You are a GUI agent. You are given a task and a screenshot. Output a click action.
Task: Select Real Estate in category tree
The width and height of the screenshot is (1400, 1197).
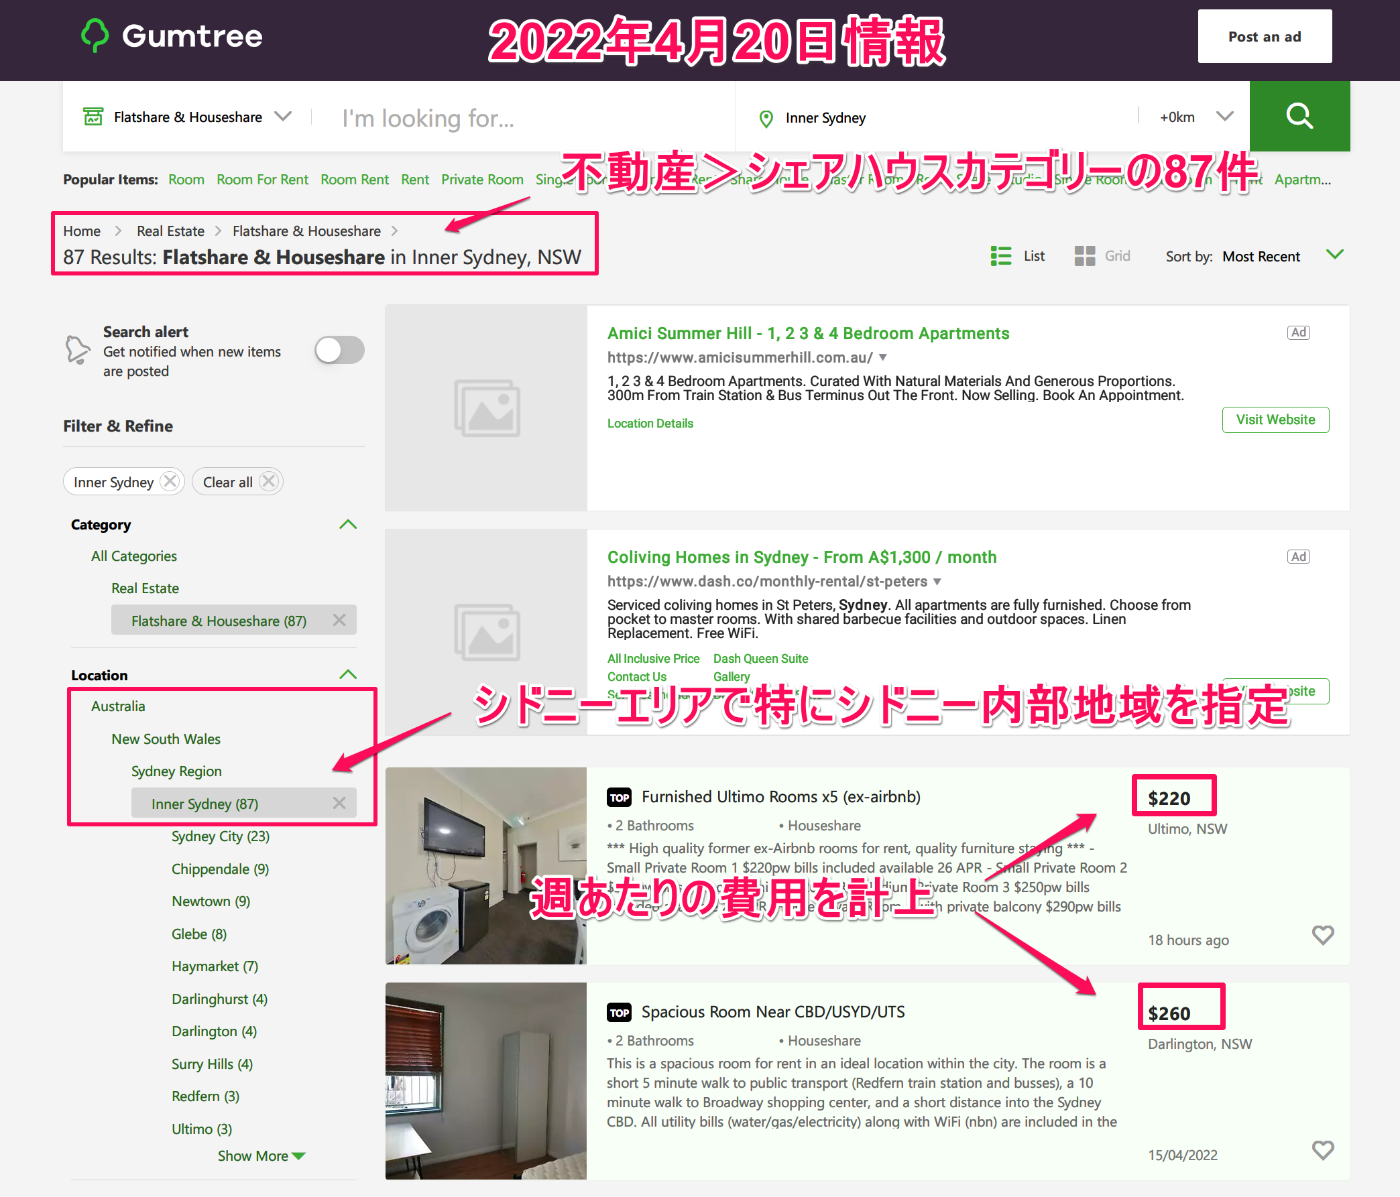145,588
